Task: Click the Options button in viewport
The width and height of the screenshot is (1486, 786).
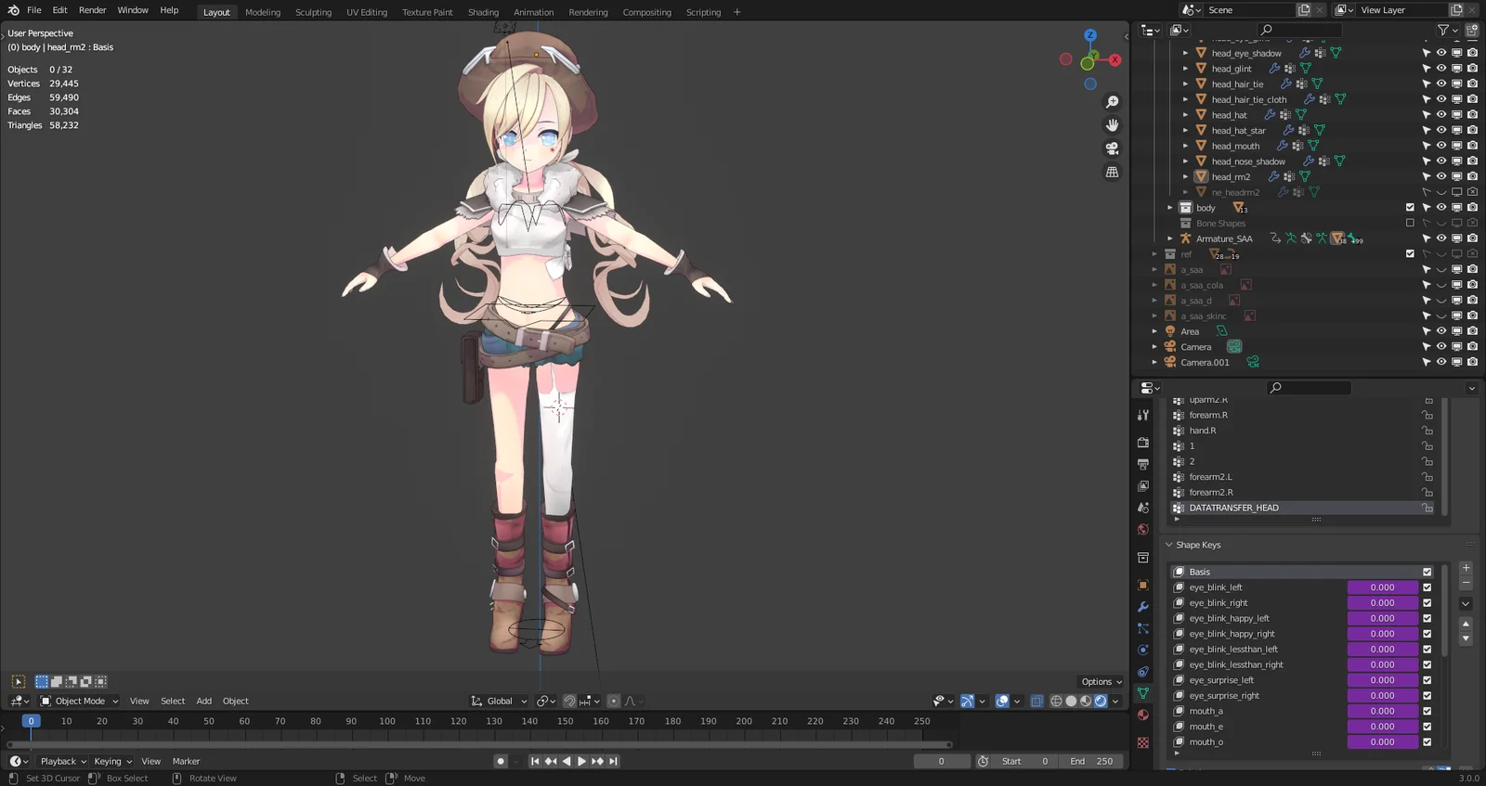Action: tap(1101, 682)
